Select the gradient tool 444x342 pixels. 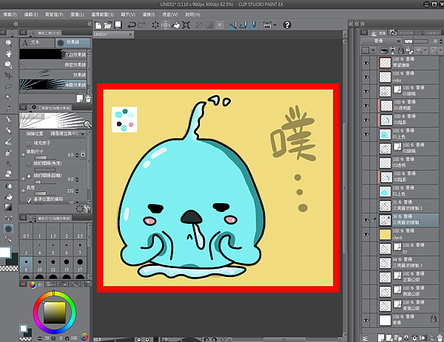(7, 209)
